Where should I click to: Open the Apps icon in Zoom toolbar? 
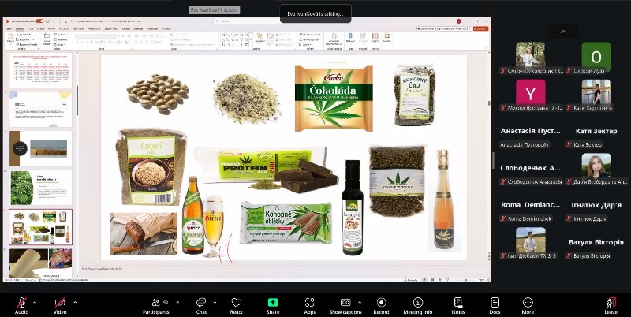tap(309, 303)
